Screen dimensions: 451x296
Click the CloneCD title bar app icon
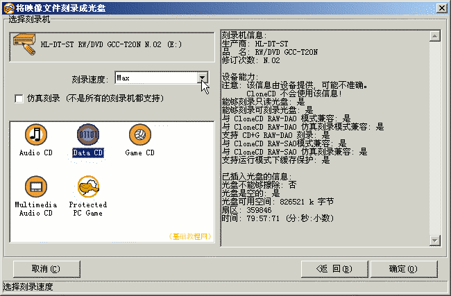click(x=9, y=8)
